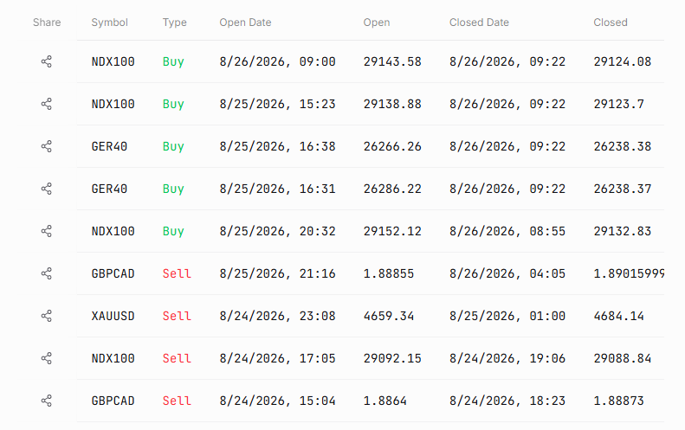This screenshot has height=430, width=685.
Task: Share the XAUUSD sell trade
Action: [x=46, y=316]
